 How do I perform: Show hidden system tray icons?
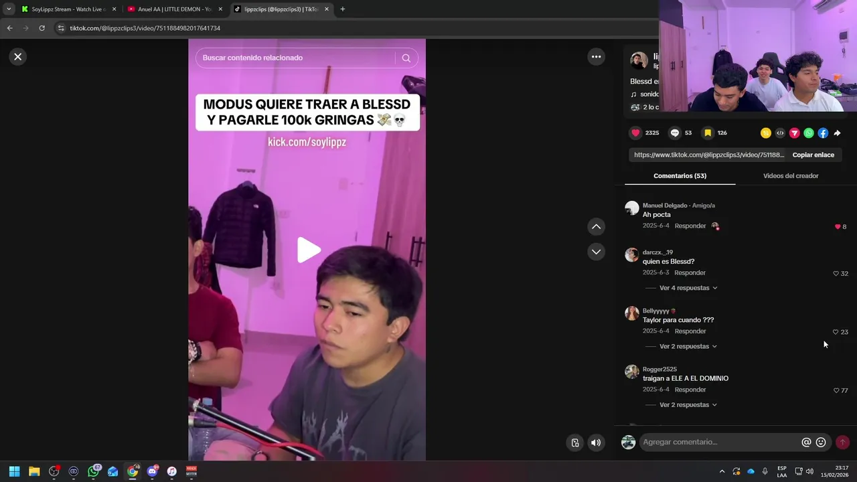(722, 471)
